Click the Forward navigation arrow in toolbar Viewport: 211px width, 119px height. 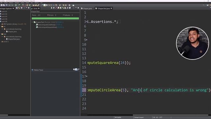70,5
